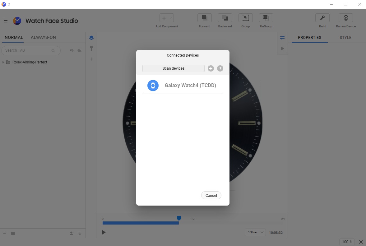Click the Build wrench icon
366x246 pixels.
pos(322,18)
